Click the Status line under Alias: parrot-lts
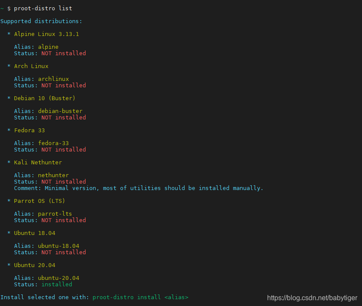The image size is (362, 306). [50, 220]
